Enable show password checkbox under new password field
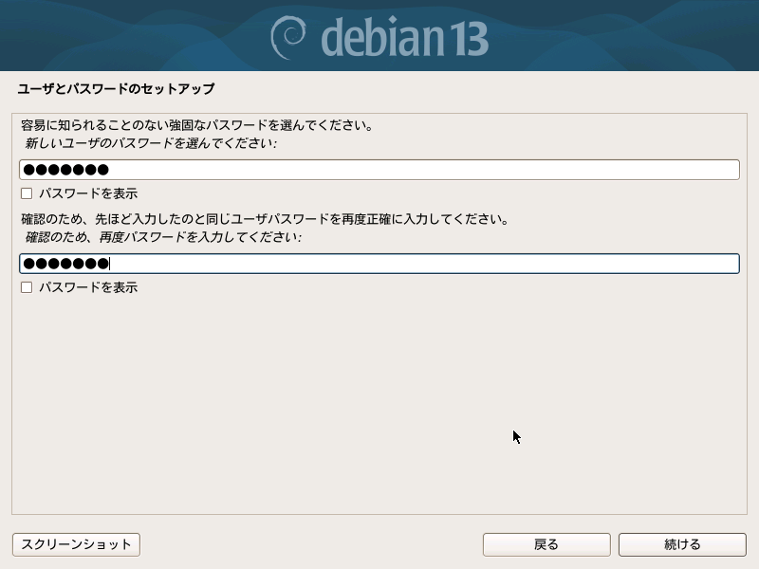 click(x=27, y=193)
